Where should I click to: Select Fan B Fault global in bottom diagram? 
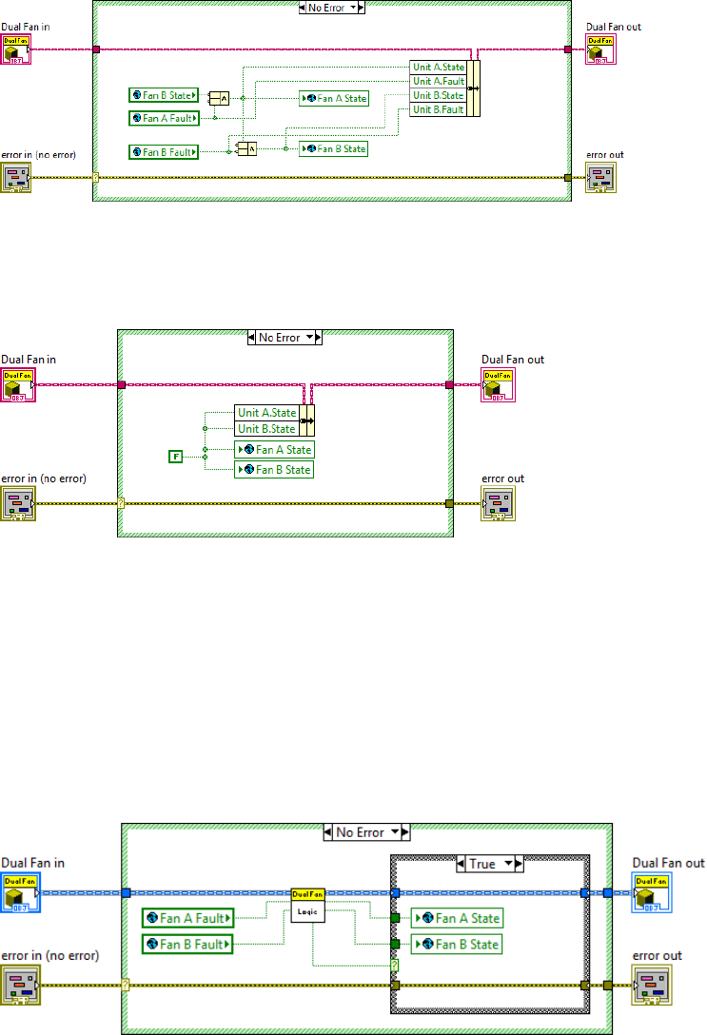(x=188, y=945)
